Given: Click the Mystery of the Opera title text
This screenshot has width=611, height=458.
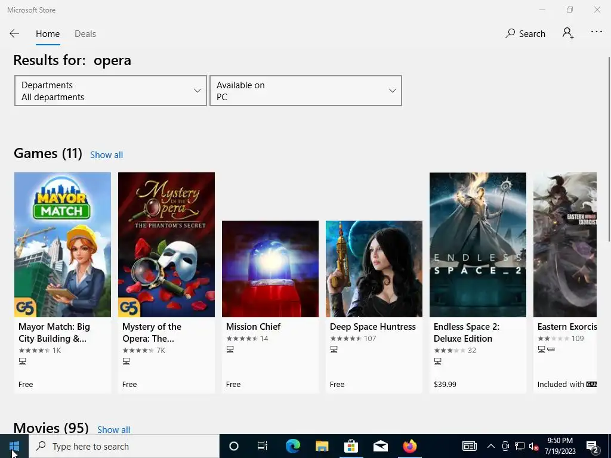Looking at the screenshot, I should 152,333.
